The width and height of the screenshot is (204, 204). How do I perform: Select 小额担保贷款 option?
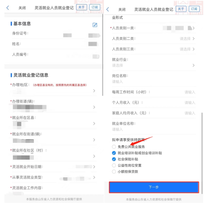pyautogui.click(x=114, y=172)
